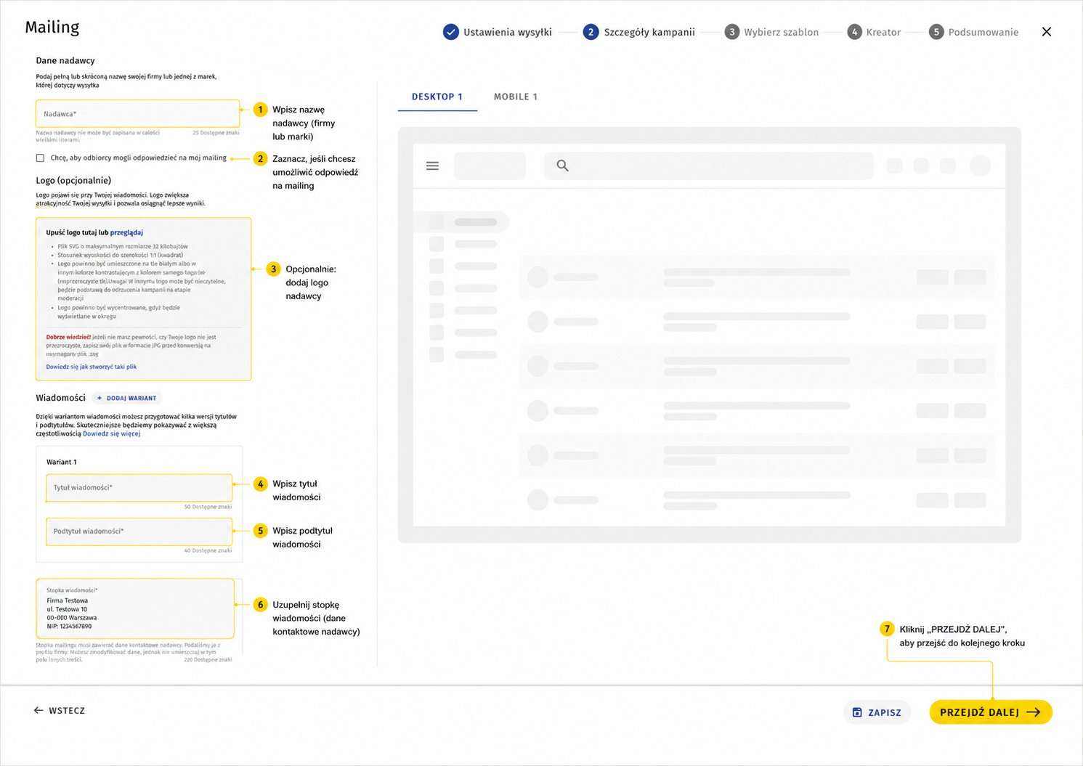Select the Podsumowanie step label
1083x766 pixels.
[x=983, y=33]
